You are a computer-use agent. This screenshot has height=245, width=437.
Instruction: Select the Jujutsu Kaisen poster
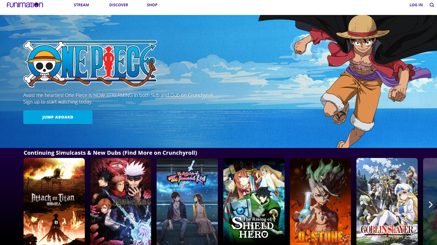(121, 201)
